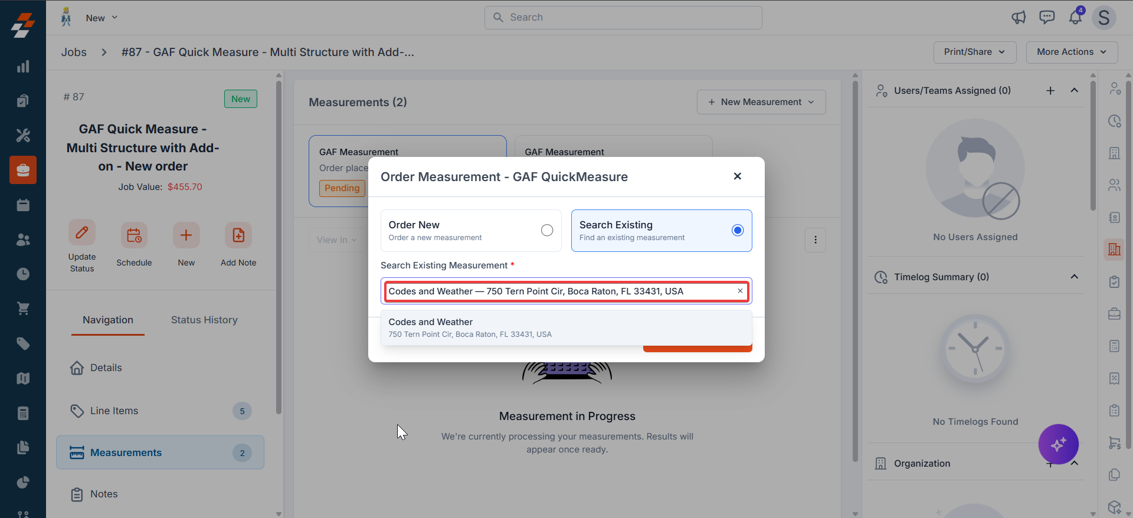Open the three-dot options menu in Measurements
This screenshot has height=518, width=1133.
click(816, 240)
